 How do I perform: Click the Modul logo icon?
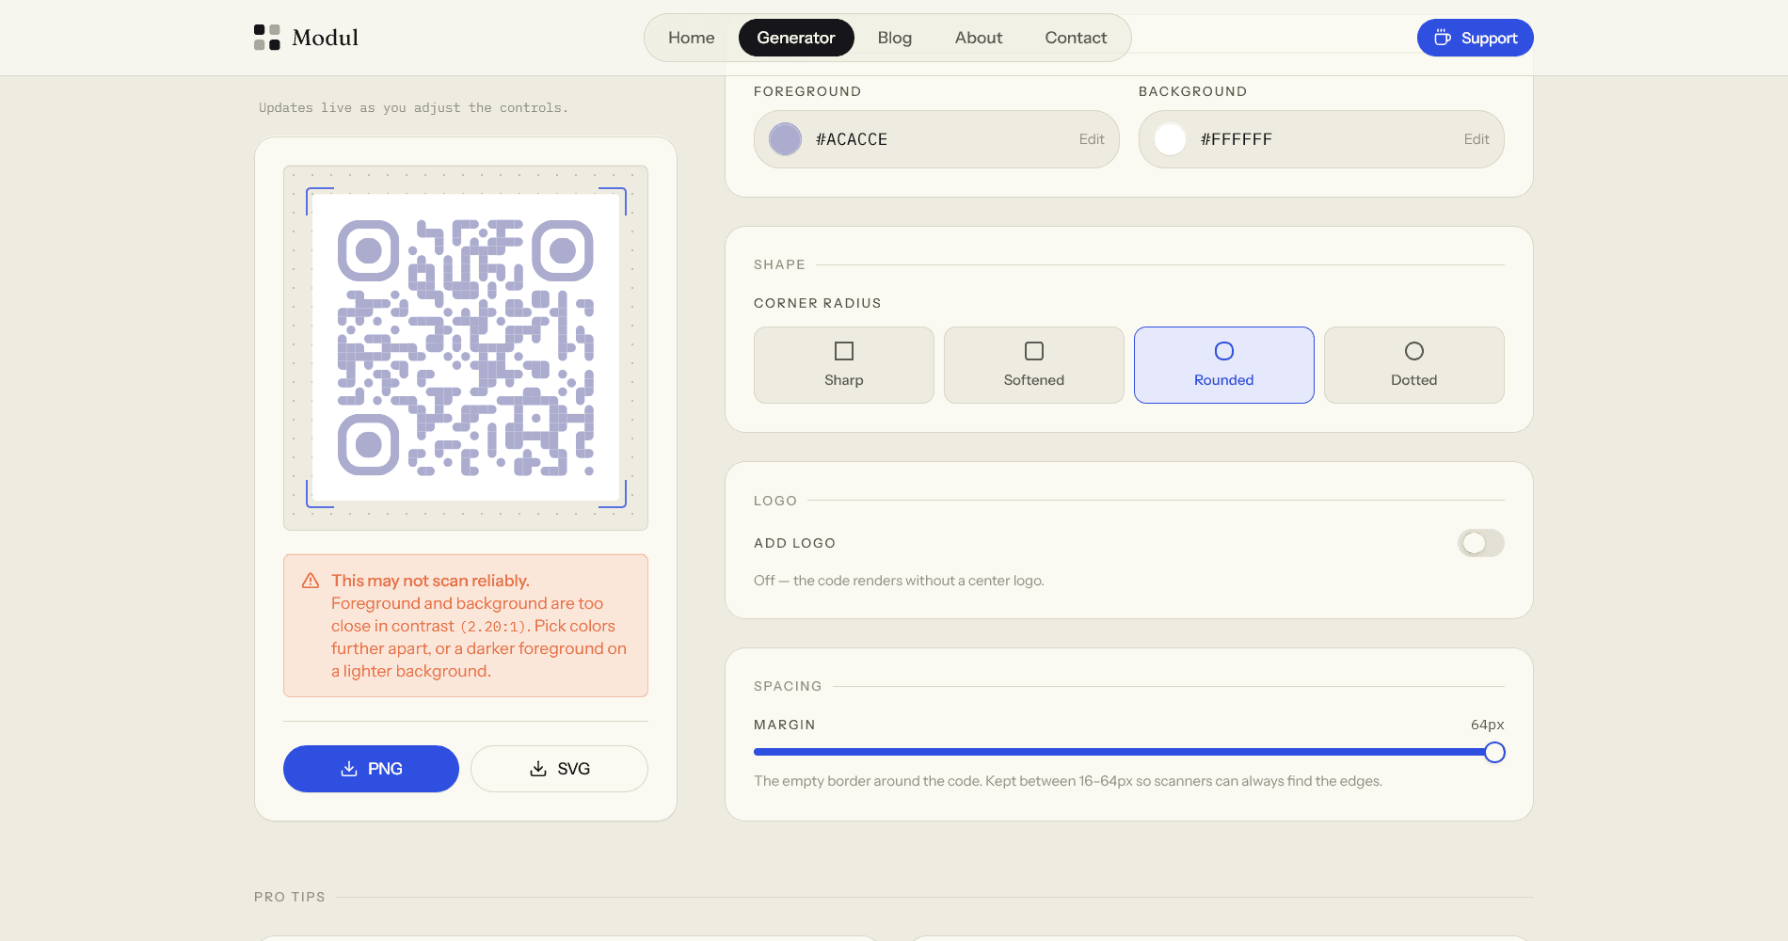tap(267, 38)
